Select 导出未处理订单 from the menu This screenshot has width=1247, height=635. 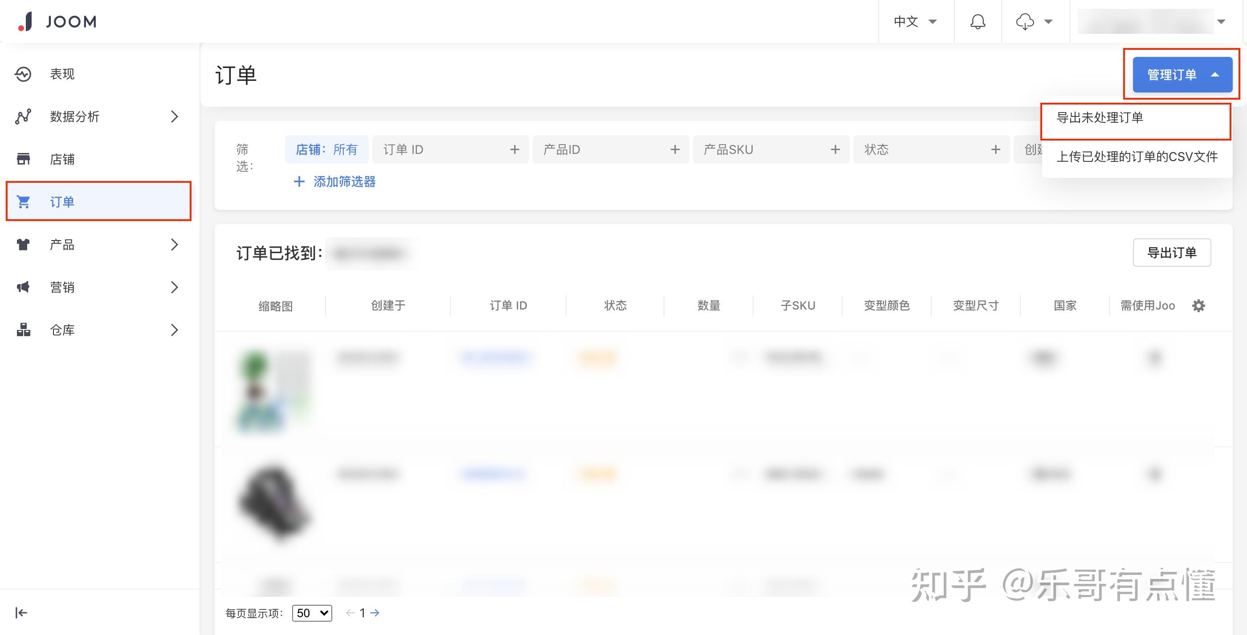tap(1099, 118)
